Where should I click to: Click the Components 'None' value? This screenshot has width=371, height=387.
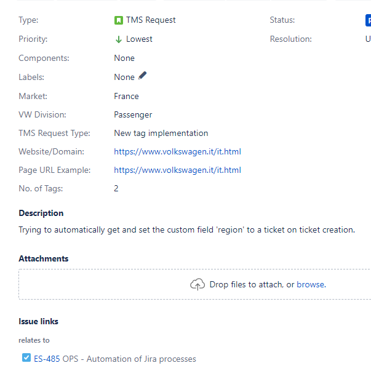pyautogui.click(x=124, y=58)
